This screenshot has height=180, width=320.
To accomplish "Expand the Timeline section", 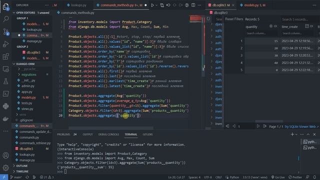I will click(x=14, y=171).
